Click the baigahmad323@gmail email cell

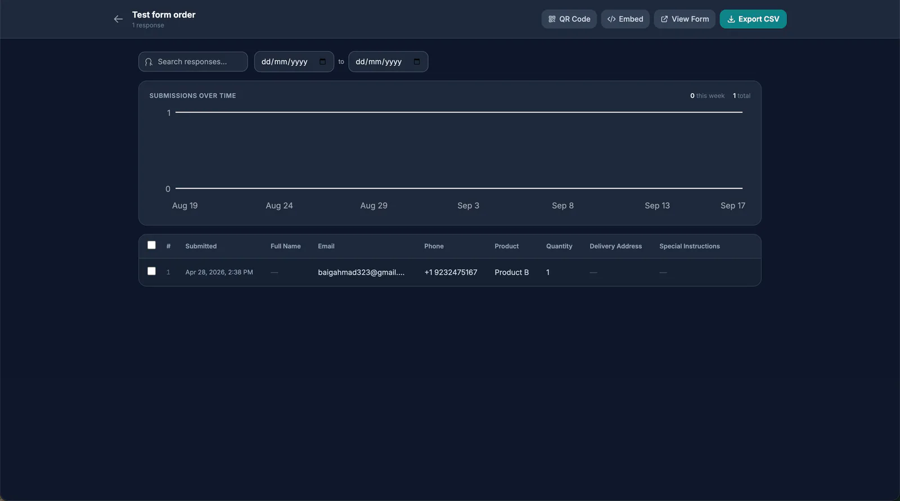[x=361, y=272]
